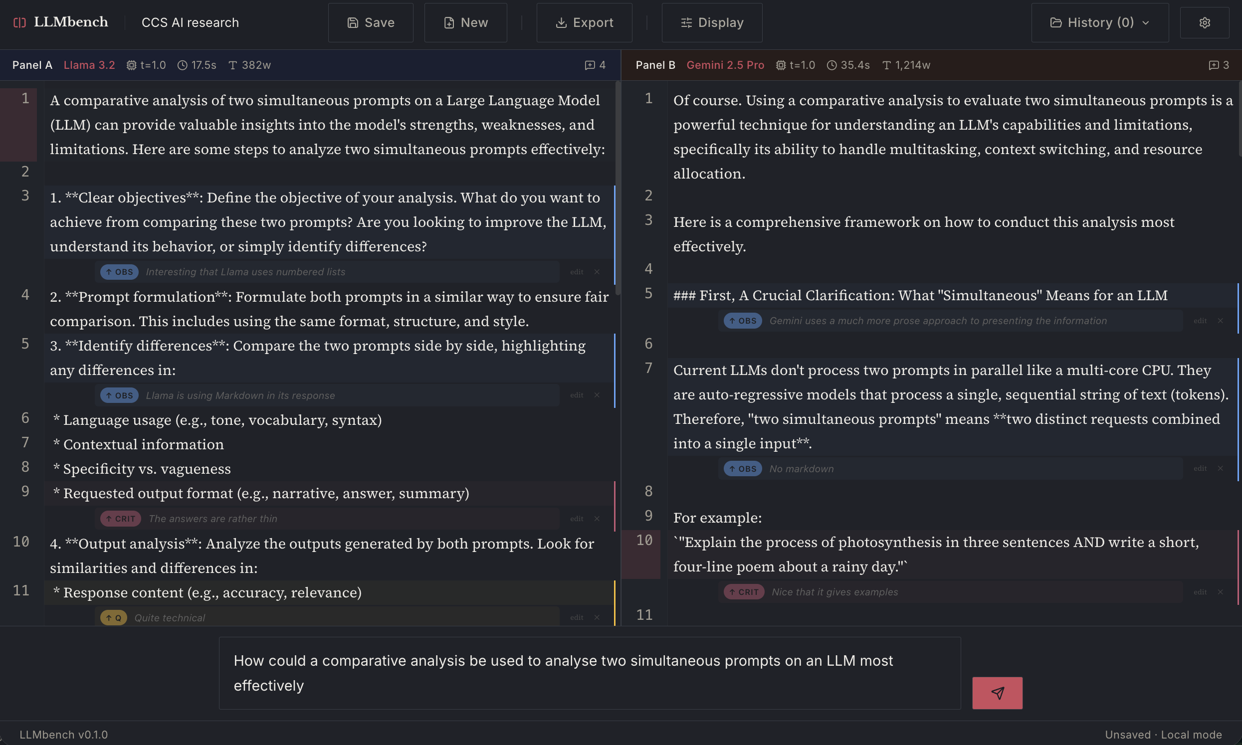
Task: Delete the 'Nice that it gives examples' annotation
Action: coord(1221,592)
